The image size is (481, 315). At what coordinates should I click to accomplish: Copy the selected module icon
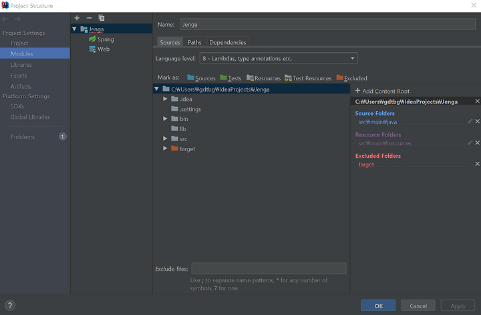click(102, 18)
